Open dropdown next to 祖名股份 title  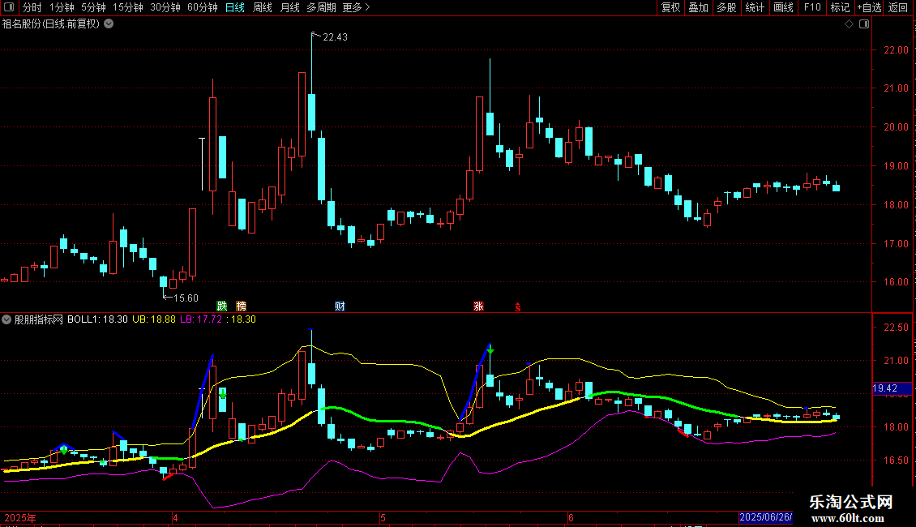pos(109,24)
